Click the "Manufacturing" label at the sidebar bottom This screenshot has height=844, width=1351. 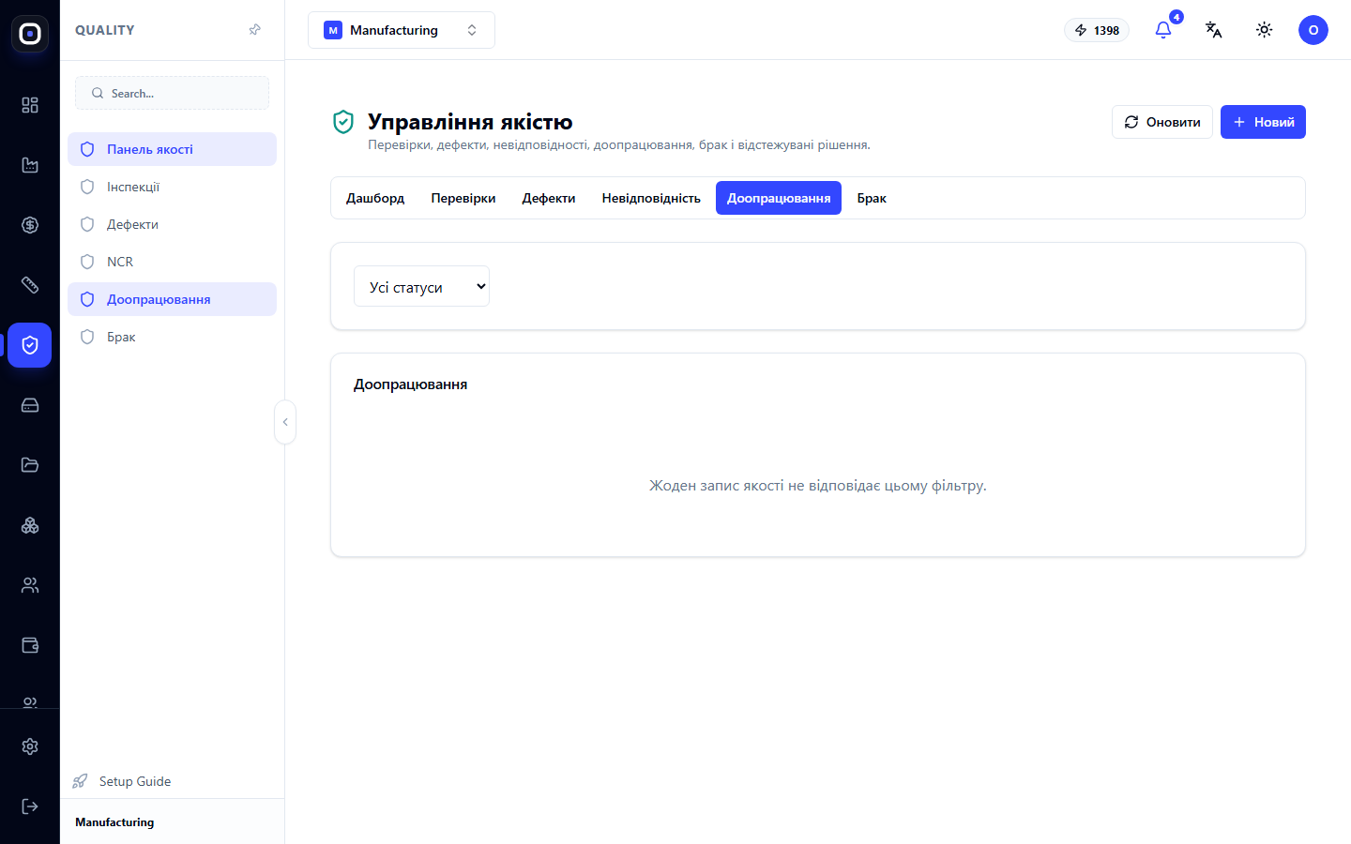click(x=114, y=822)
